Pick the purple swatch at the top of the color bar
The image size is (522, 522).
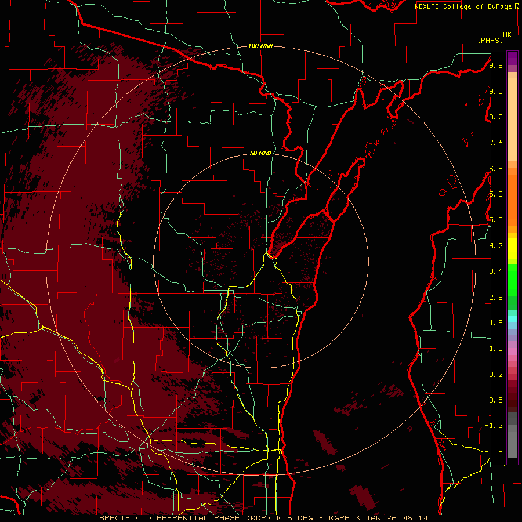pos(512,58)
